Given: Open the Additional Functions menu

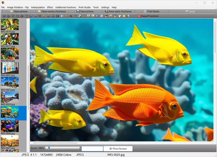Looking at the screenshot, I should click(x=66, y=7).
